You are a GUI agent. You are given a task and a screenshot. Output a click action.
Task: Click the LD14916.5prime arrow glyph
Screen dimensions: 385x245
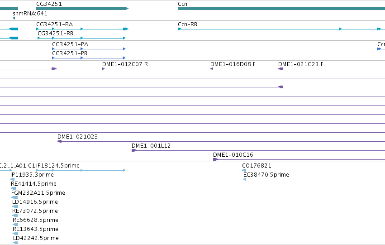point(15,207)
